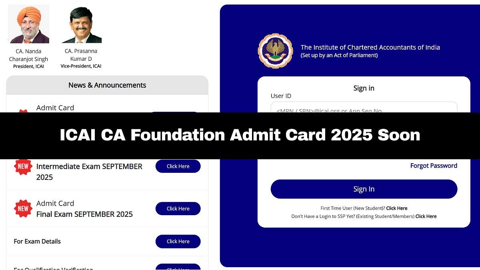Open CA. Prasanna Kumar D's photo
Image resolution: width=480 pixels, height=270 pixels.
[81, 25]
